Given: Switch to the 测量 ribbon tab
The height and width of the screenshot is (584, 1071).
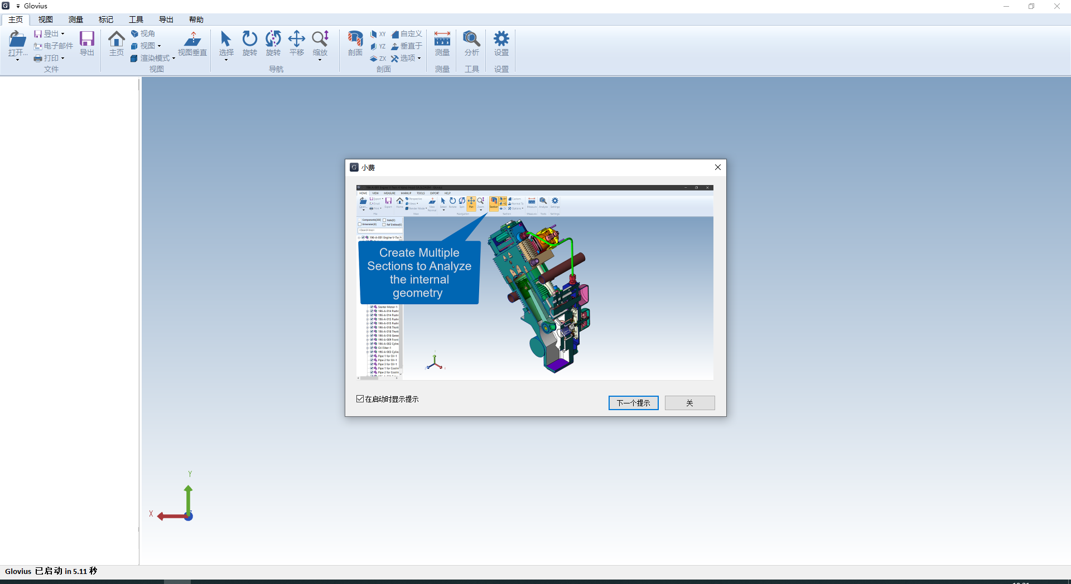Looking at the screenshot, I should (76, 20).
